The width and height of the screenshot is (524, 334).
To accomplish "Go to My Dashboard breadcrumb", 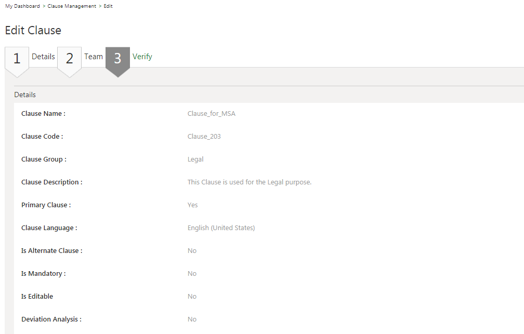I will coord(22,6).
